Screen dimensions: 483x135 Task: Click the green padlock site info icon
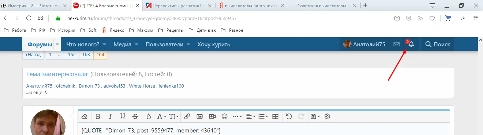click(58, 18)
